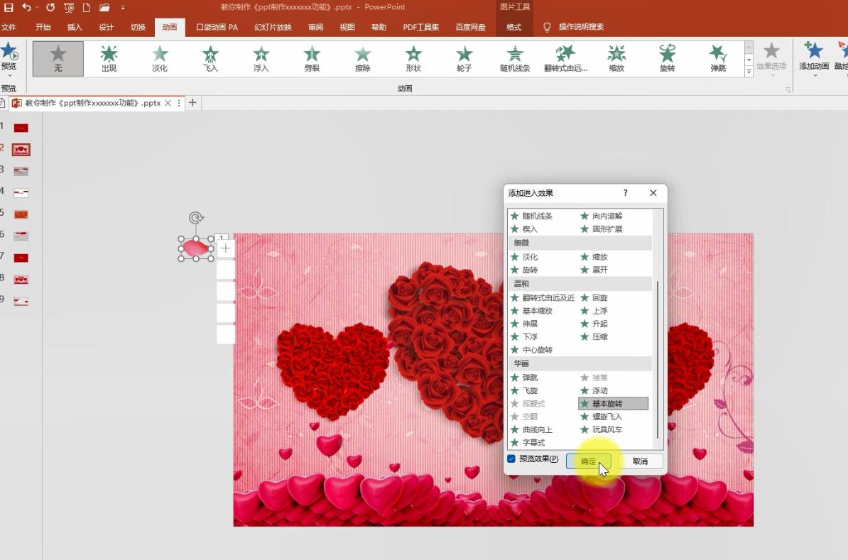Switch to the 幻灯片放映 ribbon tab

point(274,27)
